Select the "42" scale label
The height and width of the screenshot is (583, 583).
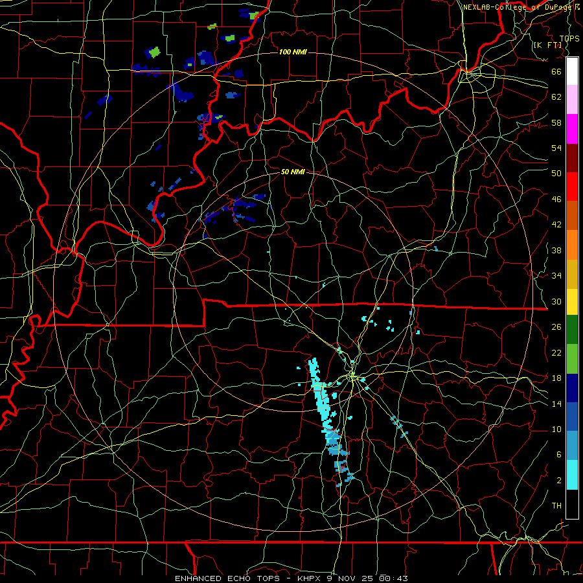click(556, 225)
